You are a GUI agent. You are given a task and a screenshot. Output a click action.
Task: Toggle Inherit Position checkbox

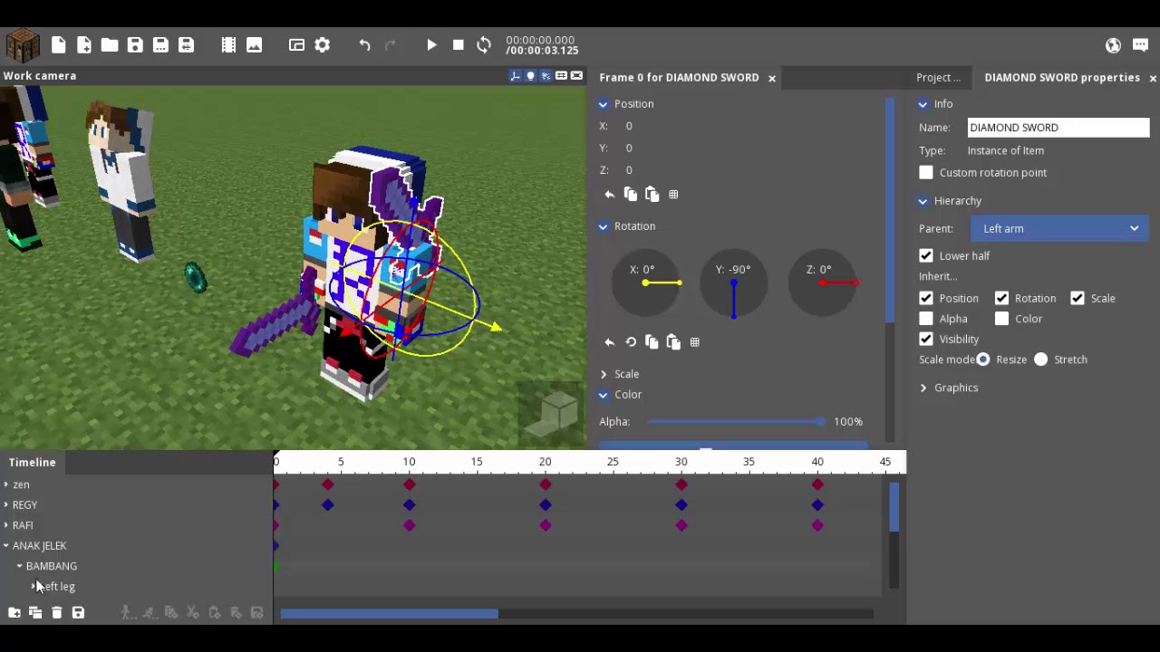coord(926,298)
